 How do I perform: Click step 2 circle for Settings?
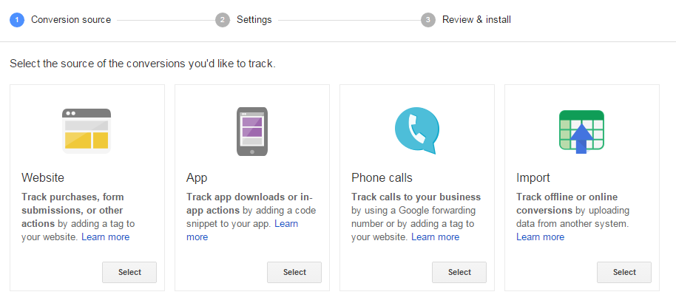pos(223,20)
